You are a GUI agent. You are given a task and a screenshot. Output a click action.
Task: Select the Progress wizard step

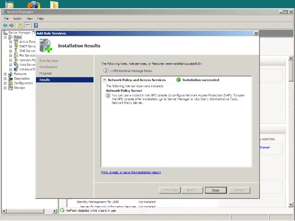coord(46,74)
